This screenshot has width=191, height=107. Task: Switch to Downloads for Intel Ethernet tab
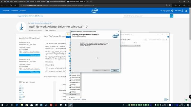coord(56,1)
